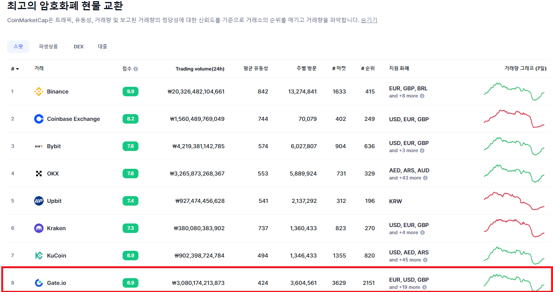Image resolution: width=553 pixels, height=292 pixels.
Task: Open the KuCoin exchange link
Action: tap(56, 256)
